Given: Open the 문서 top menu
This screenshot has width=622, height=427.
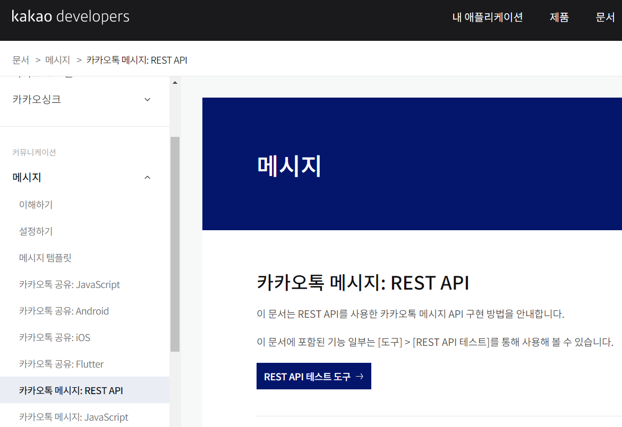Looking at the screenshot, I should [605, 17].
